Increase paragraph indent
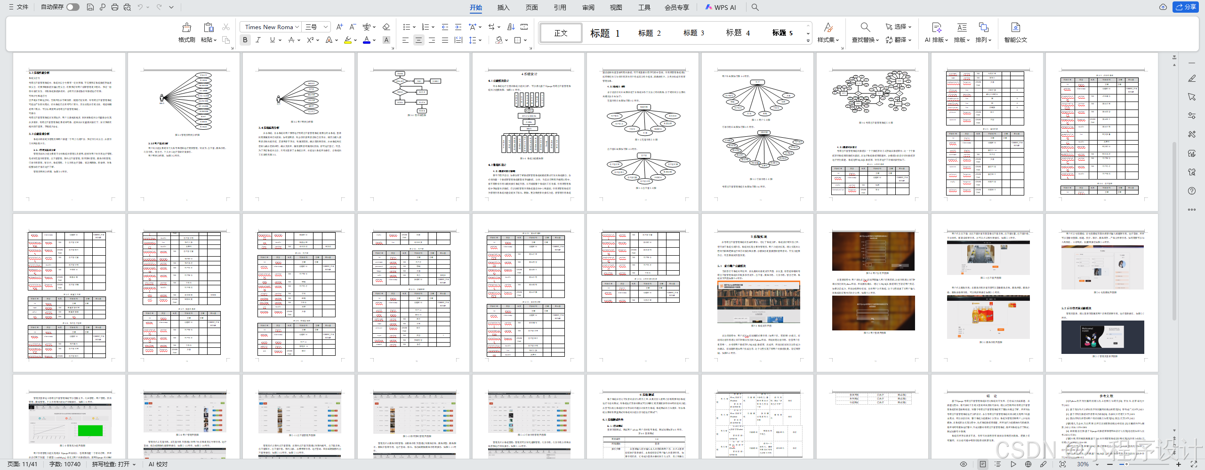 tap(458, 27)
